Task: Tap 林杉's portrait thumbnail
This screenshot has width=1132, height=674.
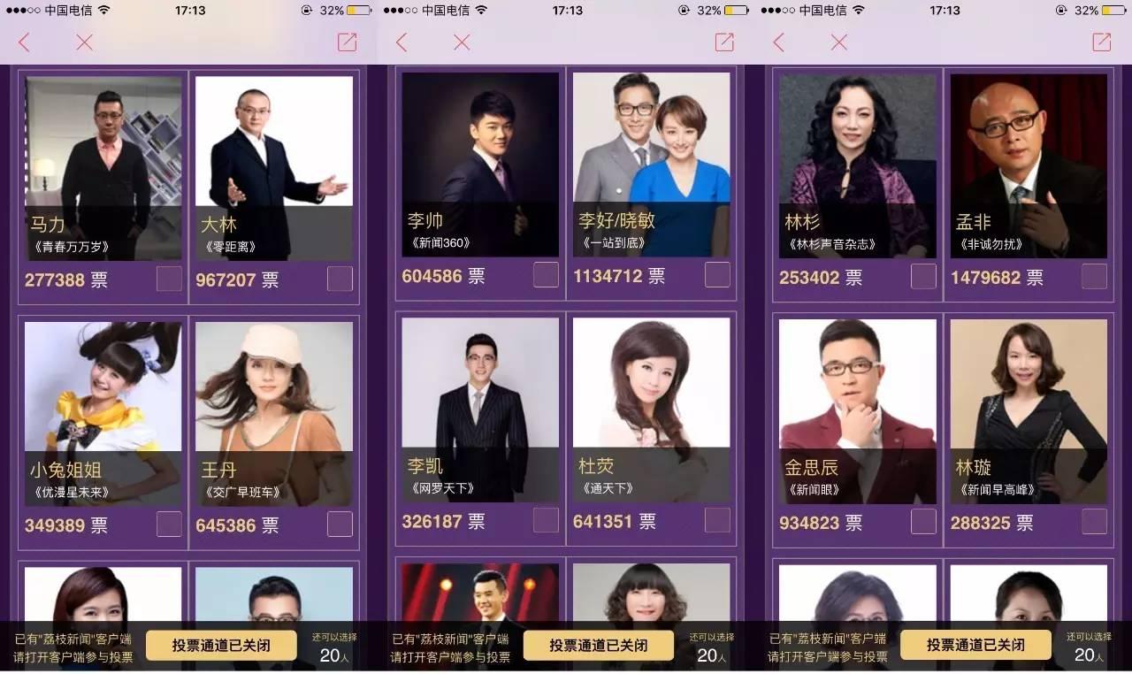Action: [858, 165]
